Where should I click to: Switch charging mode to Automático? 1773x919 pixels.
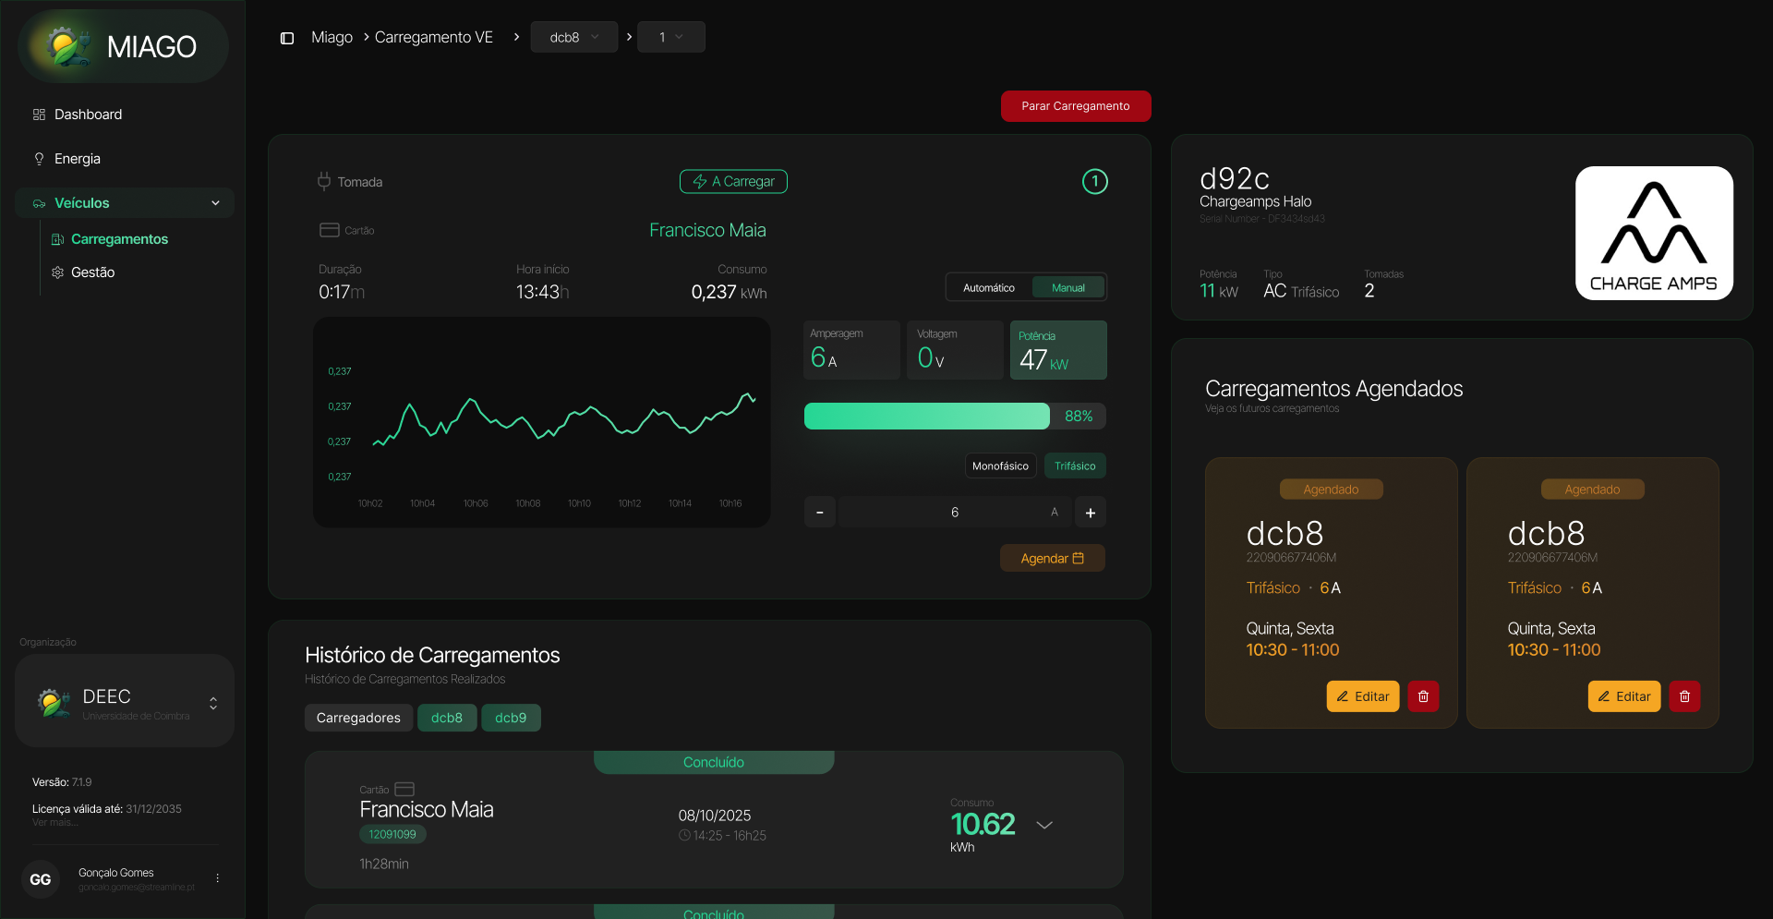point(988,288)
